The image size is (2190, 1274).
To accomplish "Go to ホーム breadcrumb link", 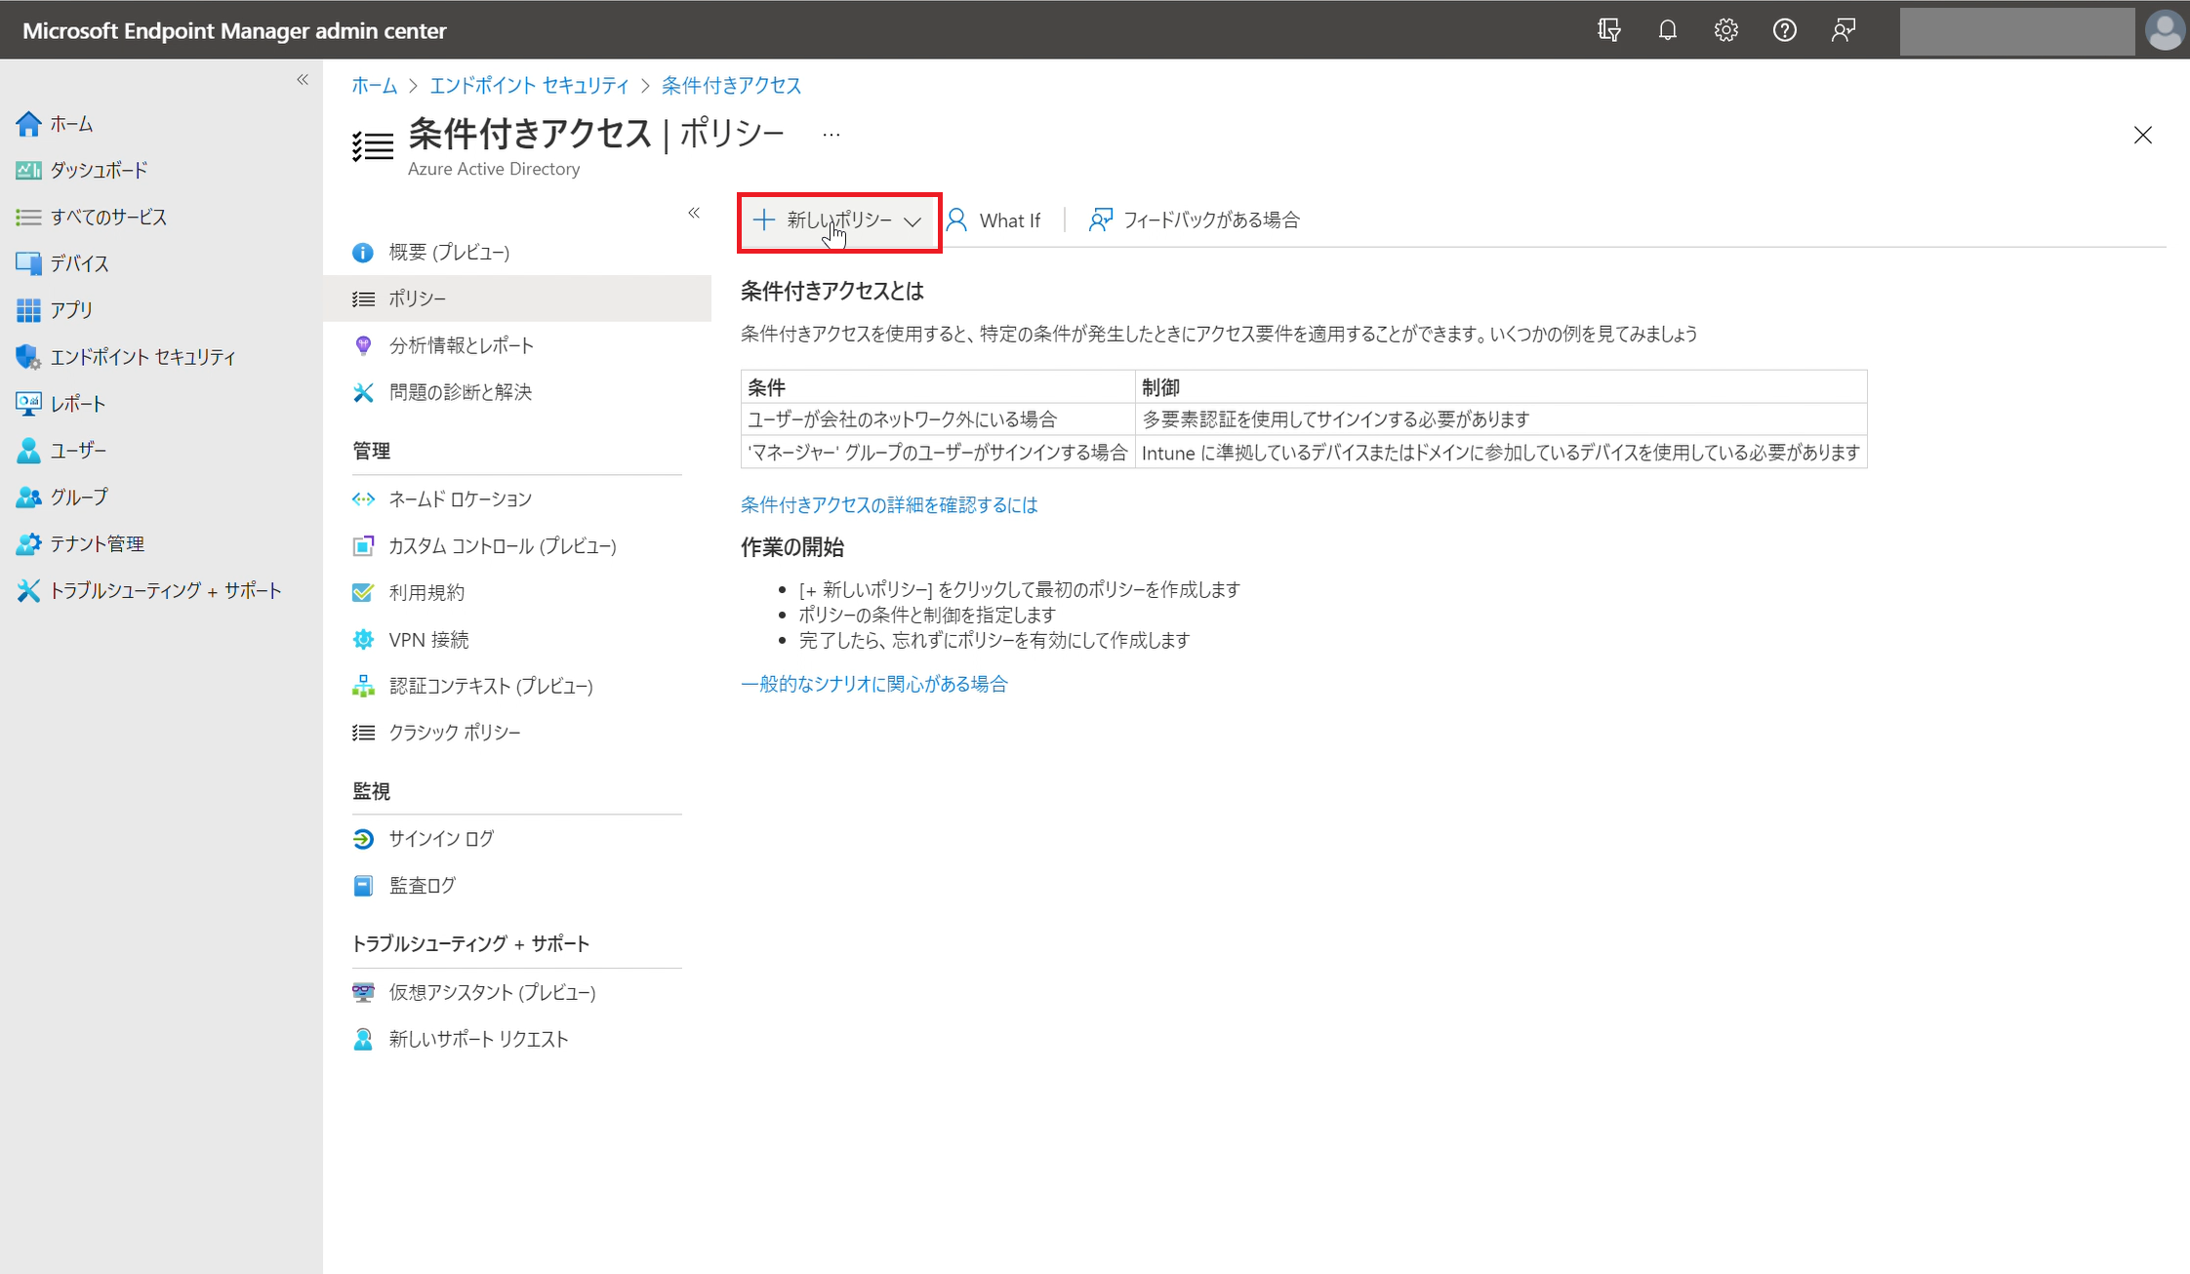I will click(x=375, y=86).
